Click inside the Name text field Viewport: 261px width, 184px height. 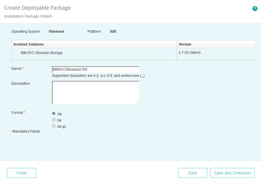coord(95,69)
